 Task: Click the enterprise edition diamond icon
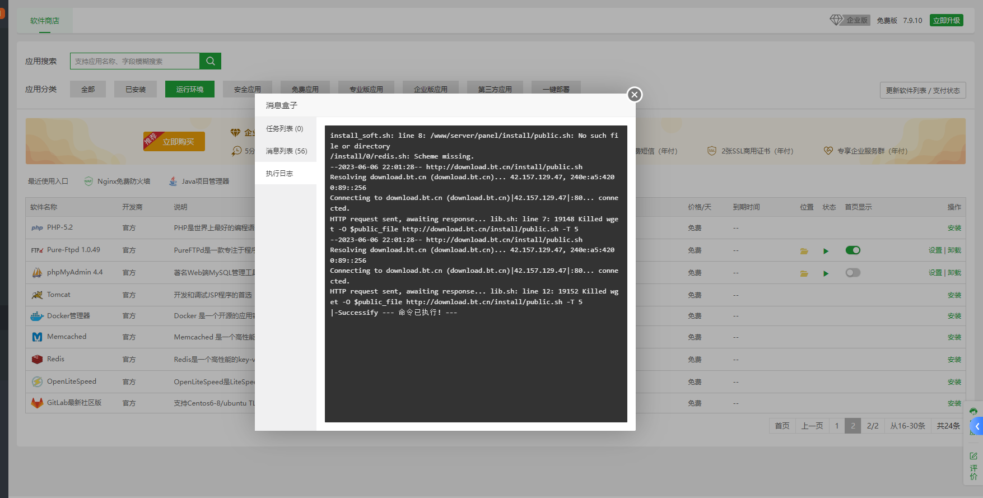pyautogui.click(x=836, y=20)
